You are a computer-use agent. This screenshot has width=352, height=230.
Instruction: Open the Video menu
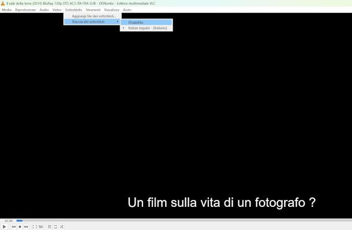57,10
